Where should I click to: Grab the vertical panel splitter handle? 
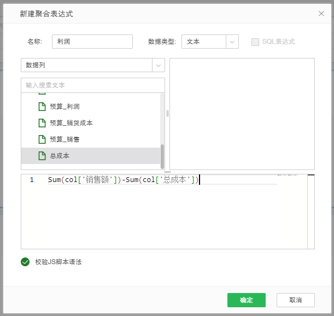[167, 113]
